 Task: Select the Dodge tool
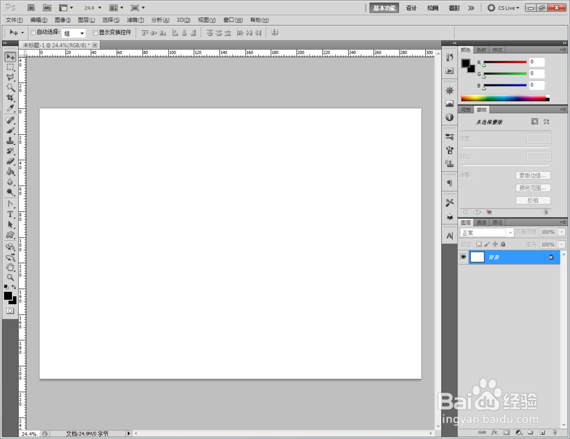(10, 191)
